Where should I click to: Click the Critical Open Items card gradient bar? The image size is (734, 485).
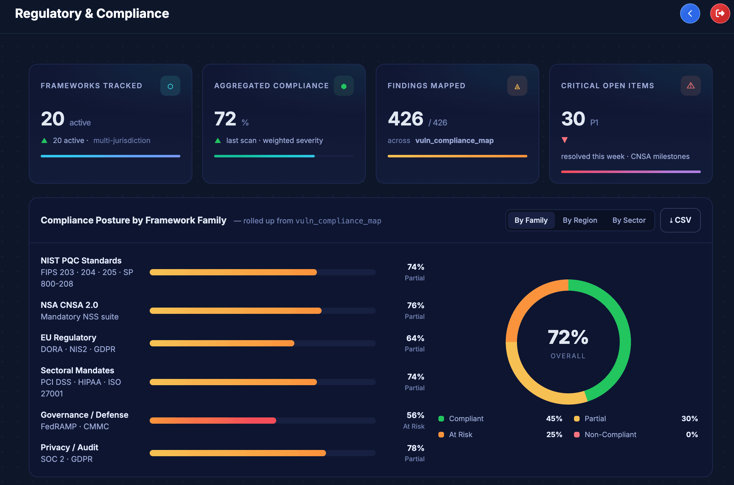click(x=631, y=172)
